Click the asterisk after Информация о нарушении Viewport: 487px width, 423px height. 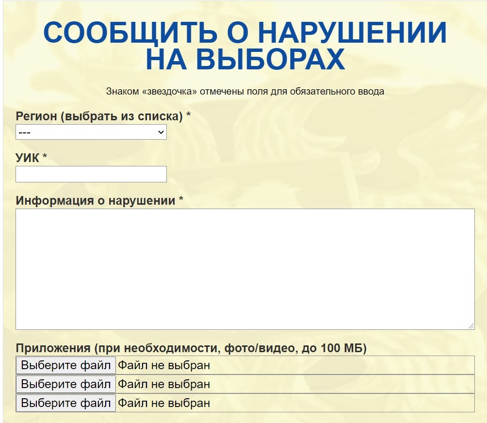click(x=181, y=200)
